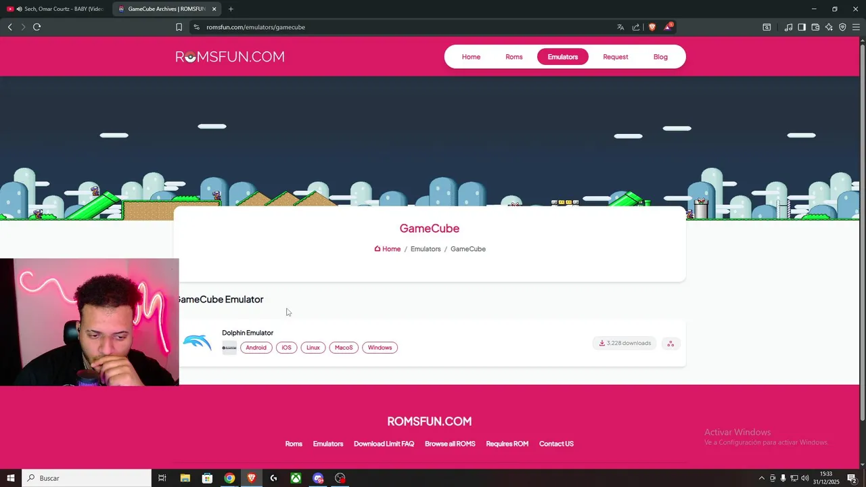The width and height of the screenshot is (866, 487).
Task: Click the iOS platform tag
Action: 286,348
